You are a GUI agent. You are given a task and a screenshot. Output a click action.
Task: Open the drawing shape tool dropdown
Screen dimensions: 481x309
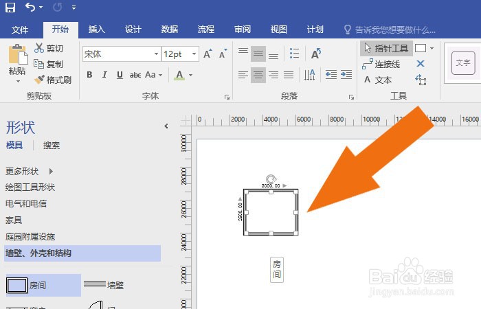432,49
